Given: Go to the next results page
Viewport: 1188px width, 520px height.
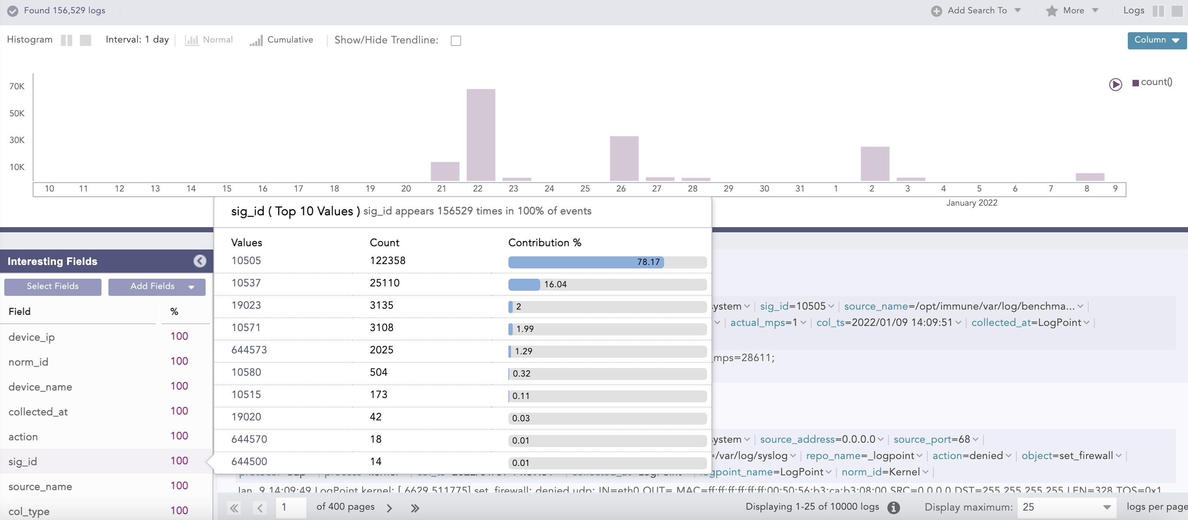Looking at the screenshot, I should click(389, 508).
